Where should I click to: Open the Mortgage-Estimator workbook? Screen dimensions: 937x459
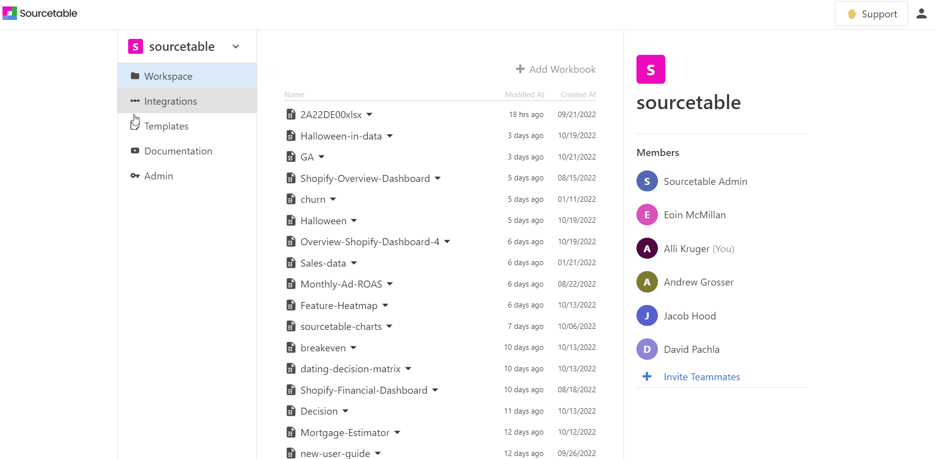[345, 433]
